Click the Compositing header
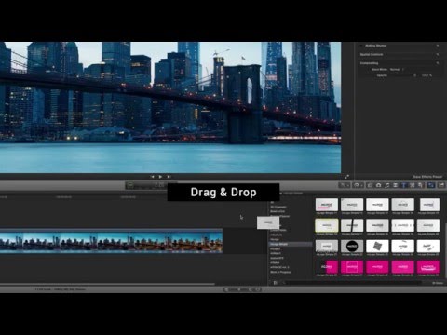Viewport: 447px width, 335px height. (369, 63)
